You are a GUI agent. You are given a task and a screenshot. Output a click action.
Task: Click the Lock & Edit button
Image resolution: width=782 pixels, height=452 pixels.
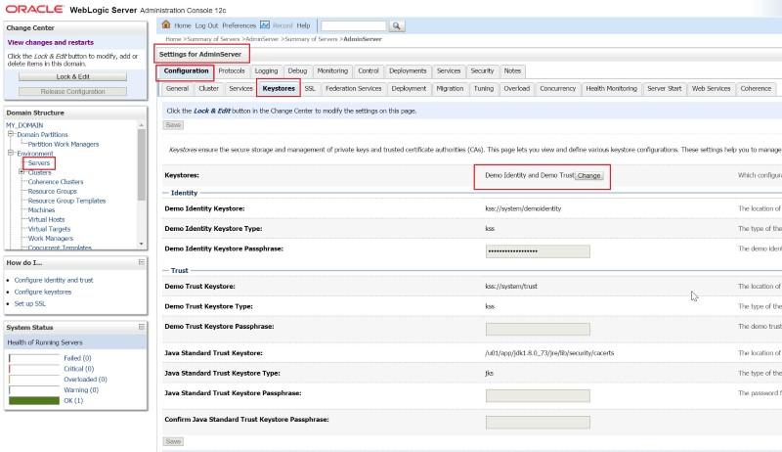[x=72, y=77]
